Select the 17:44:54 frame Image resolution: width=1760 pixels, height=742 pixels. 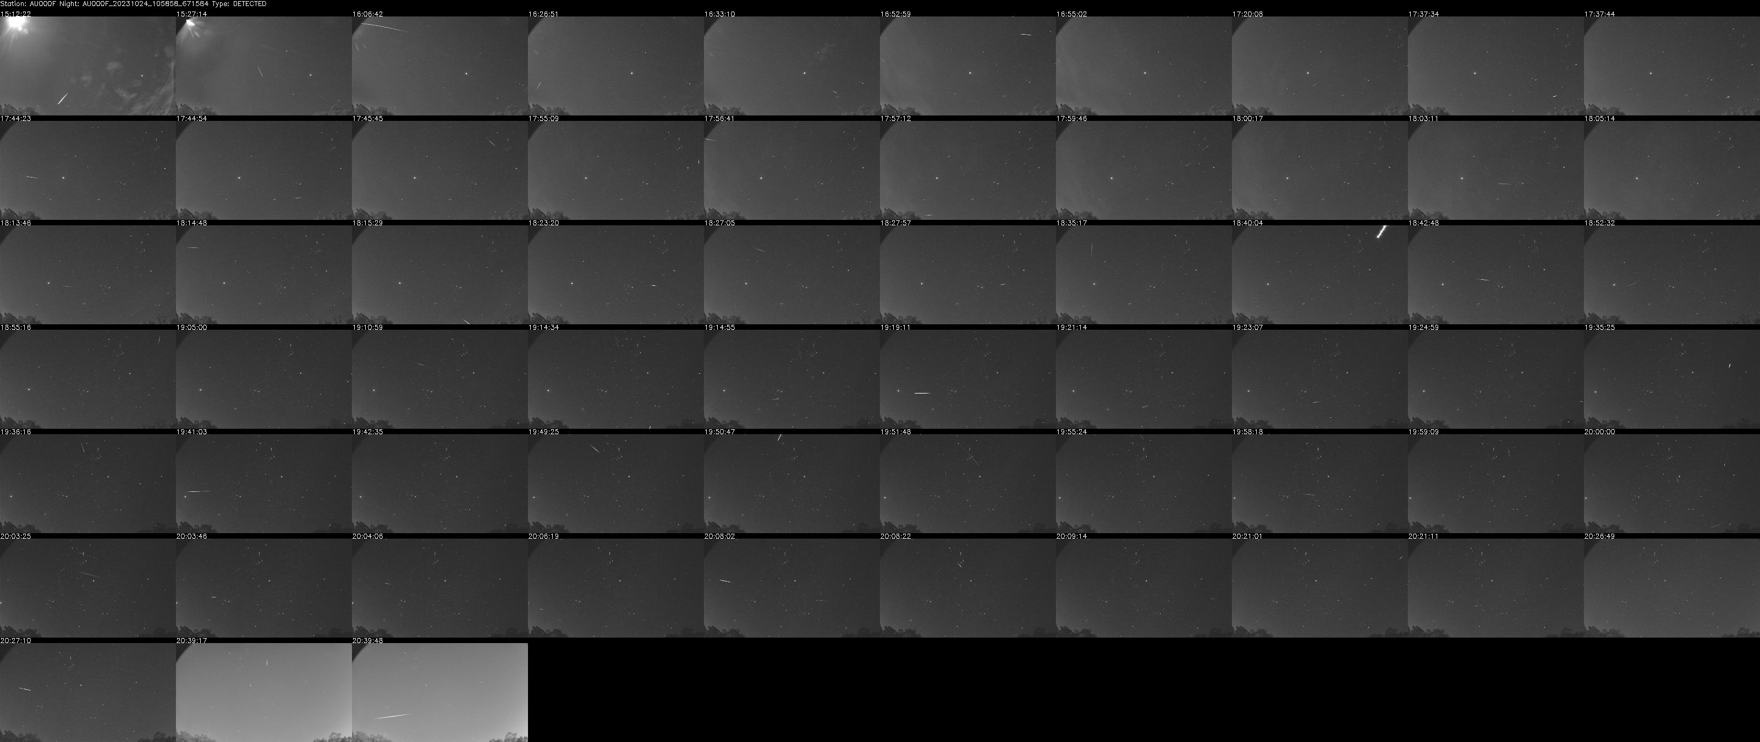(x=264, y=170)
